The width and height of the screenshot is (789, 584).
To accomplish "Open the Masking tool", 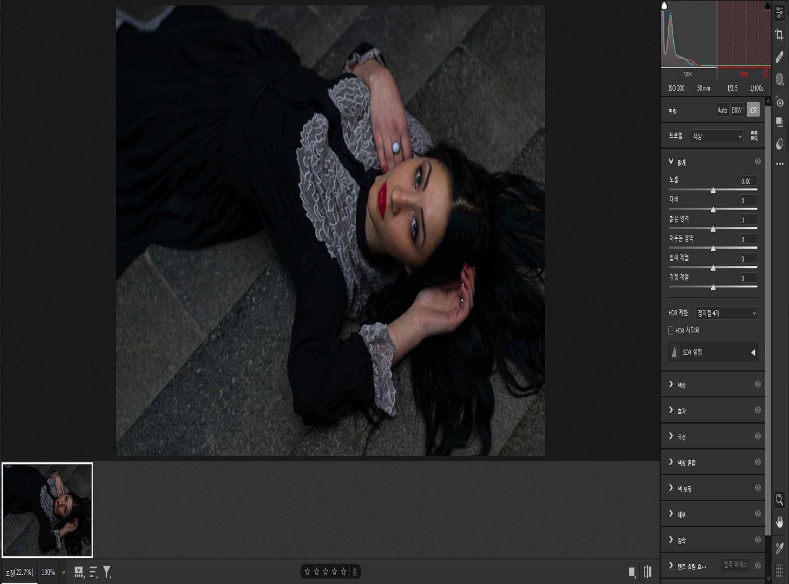I will pyautogui.click(x=780, y=79).
